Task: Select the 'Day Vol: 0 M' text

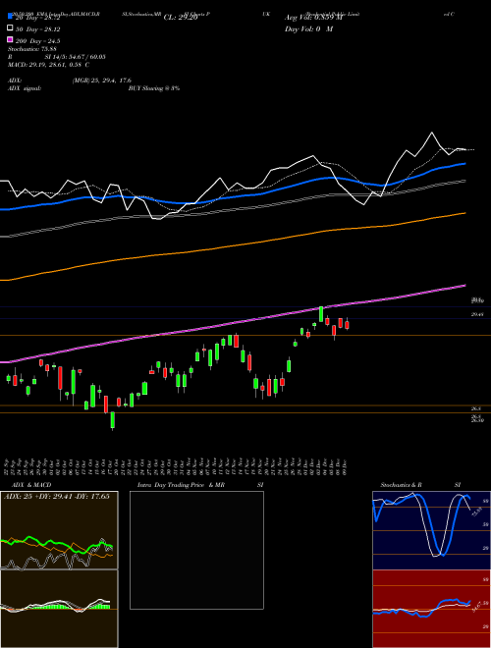Action: click(x=308, y=28)
